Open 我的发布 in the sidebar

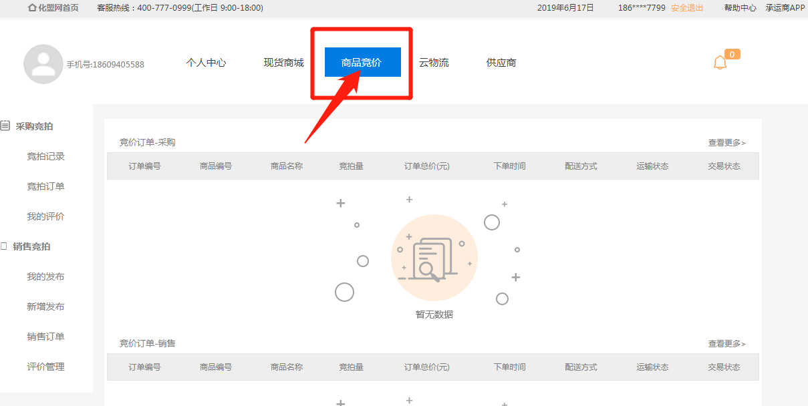pos(45,276)
